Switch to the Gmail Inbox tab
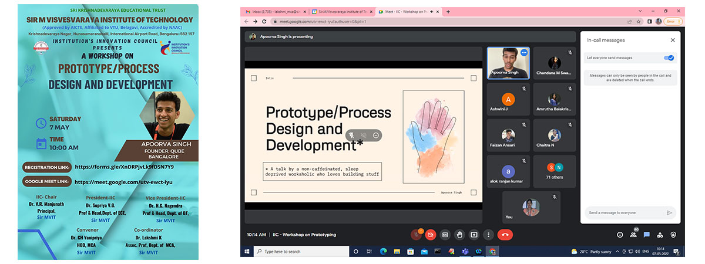This screenshot has width=705, height=264. coord(274,12)
